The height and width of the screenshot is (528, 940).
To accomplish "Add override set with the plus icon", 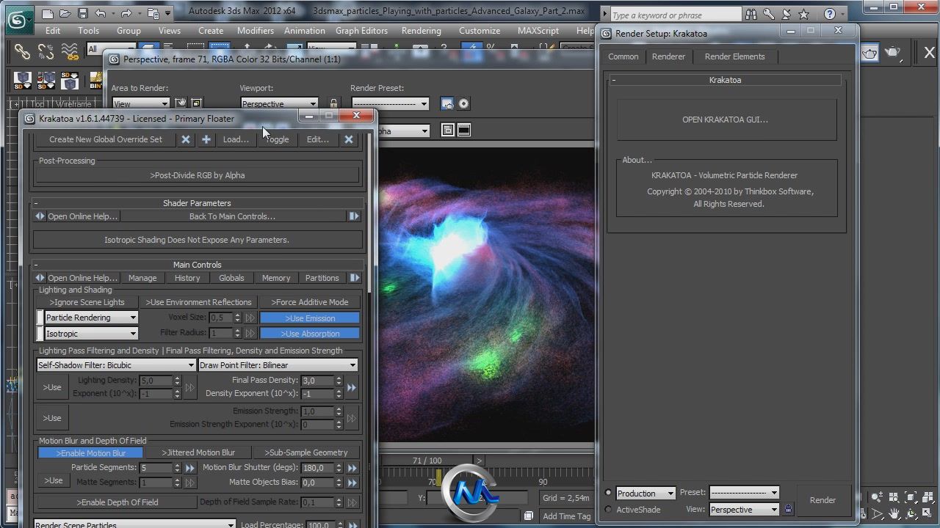I will (x=206, y=139).
